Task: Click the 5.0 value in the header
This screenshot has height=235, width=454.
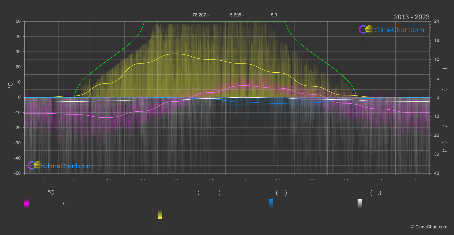Action: 274,15
